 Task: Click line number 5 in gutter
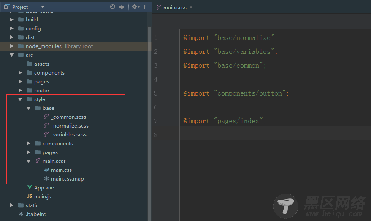tap(156, 93)
